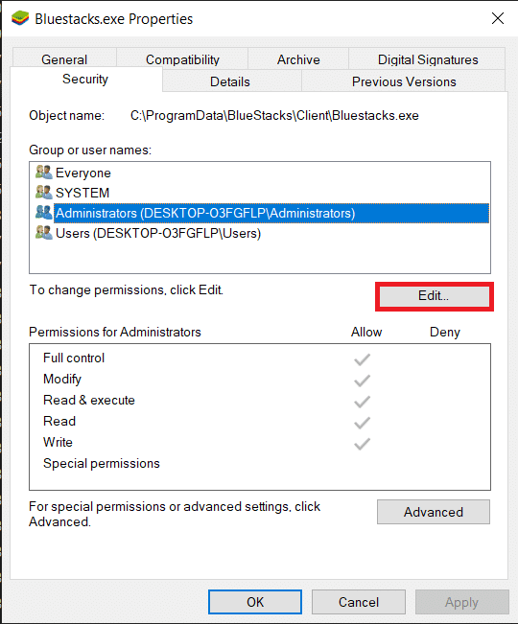Switch to the General tab
The height and width of the screenshot is (624, 518).
point(64,59)
